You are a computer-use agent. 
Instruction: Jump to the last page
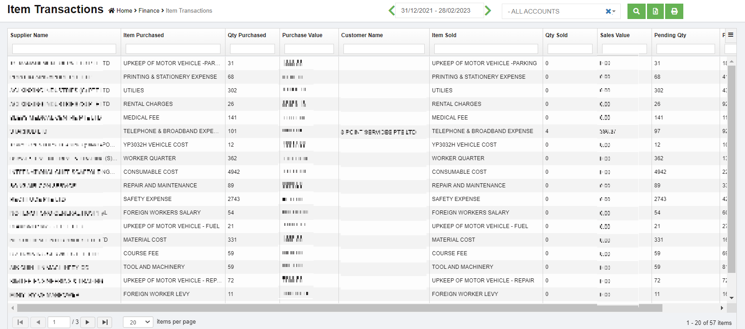click(x=105, y=322)
